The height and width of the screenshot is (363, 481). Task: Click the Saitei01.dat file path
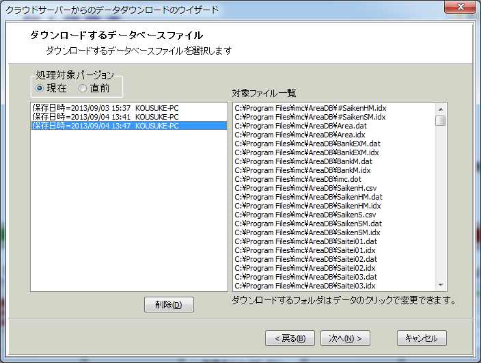[305, 241]
